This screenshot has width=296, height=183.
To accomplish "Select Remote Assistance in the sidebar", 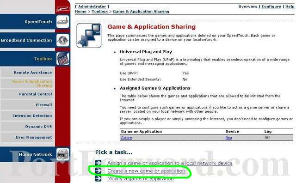I will pos(27,73).
